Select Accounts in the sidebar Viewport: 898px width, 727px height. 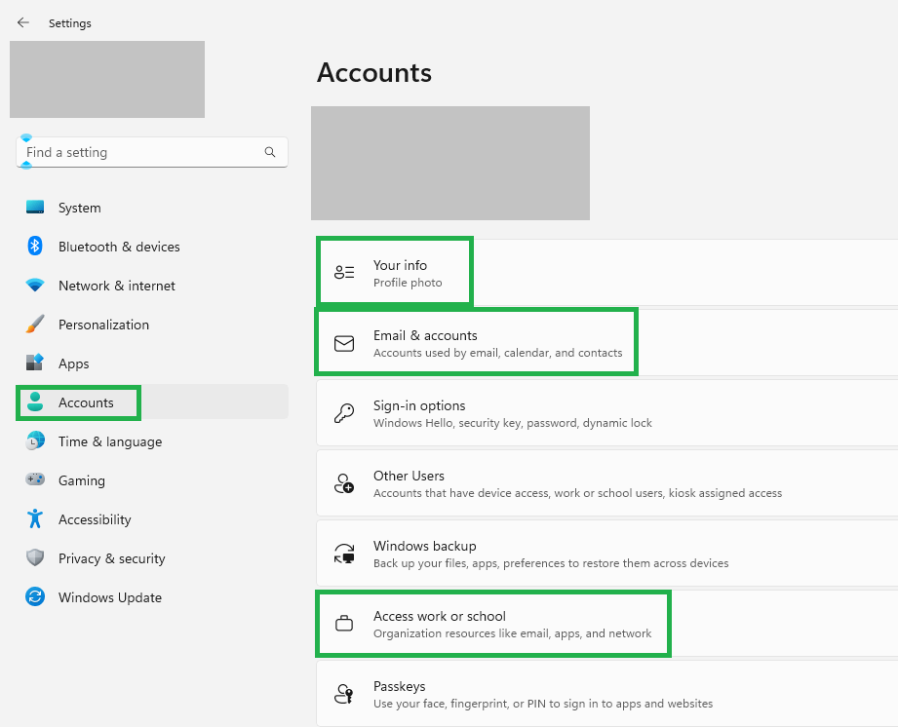tap(152, 402)
